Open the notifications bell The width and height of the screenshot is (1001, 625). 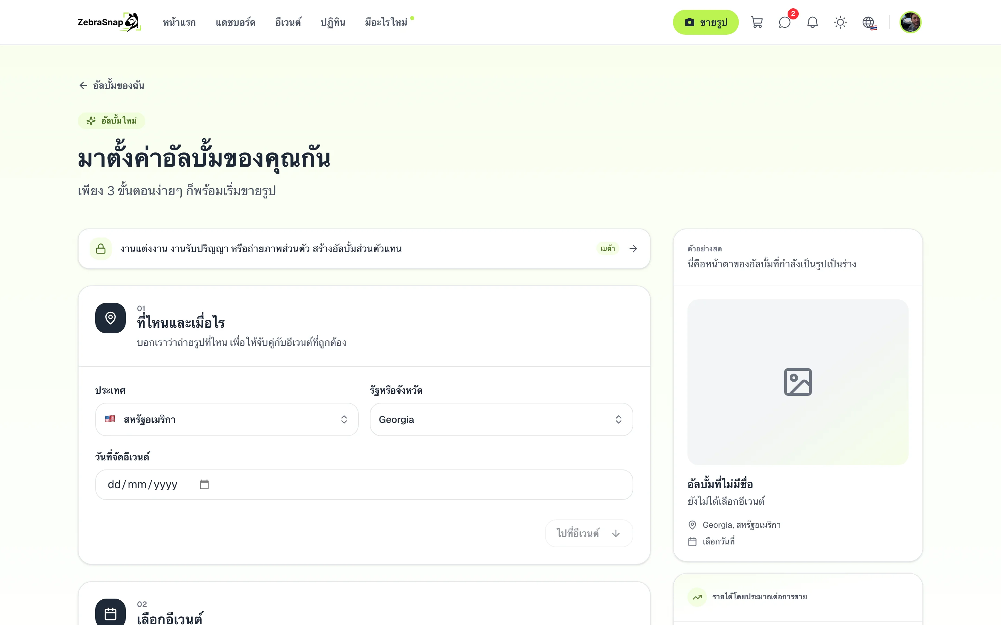812,22
